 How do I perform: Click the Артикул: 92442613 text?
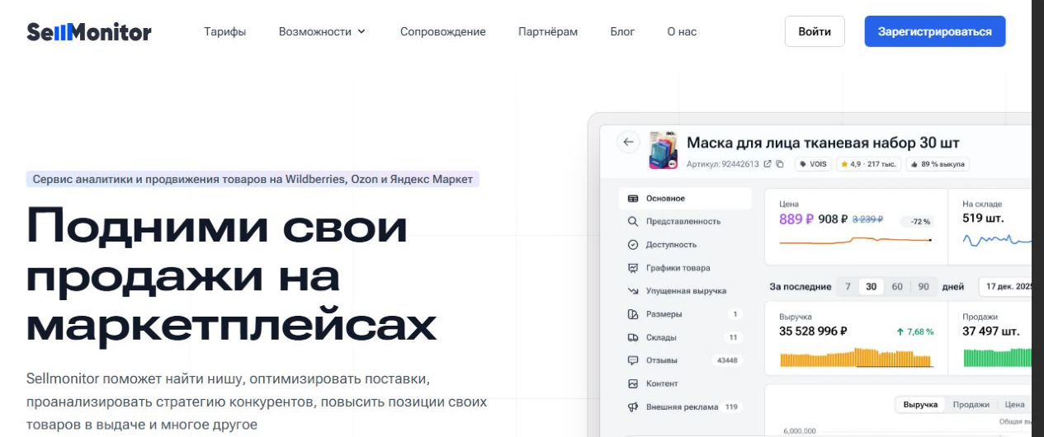pyautogui.click(x=723, y=164)
